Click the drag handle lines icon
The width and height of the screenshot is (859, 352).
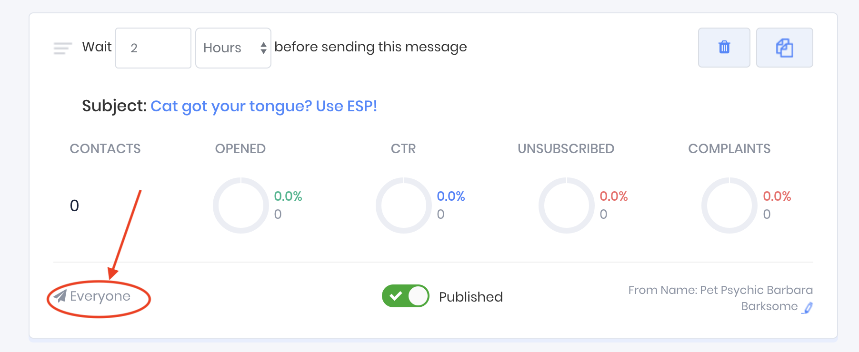(x=63, y=48)
